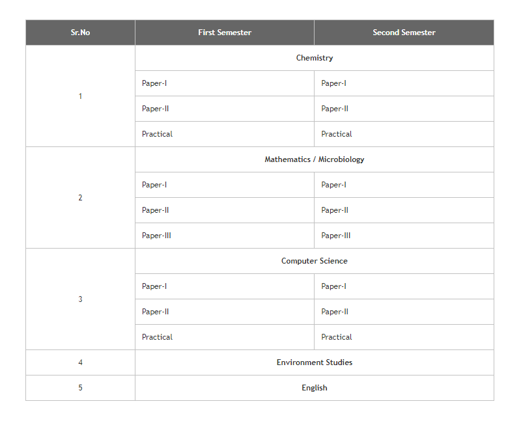Click Chemistry first semester Practical
This screenshot has width=521, height=423.
tap(158, 134)
